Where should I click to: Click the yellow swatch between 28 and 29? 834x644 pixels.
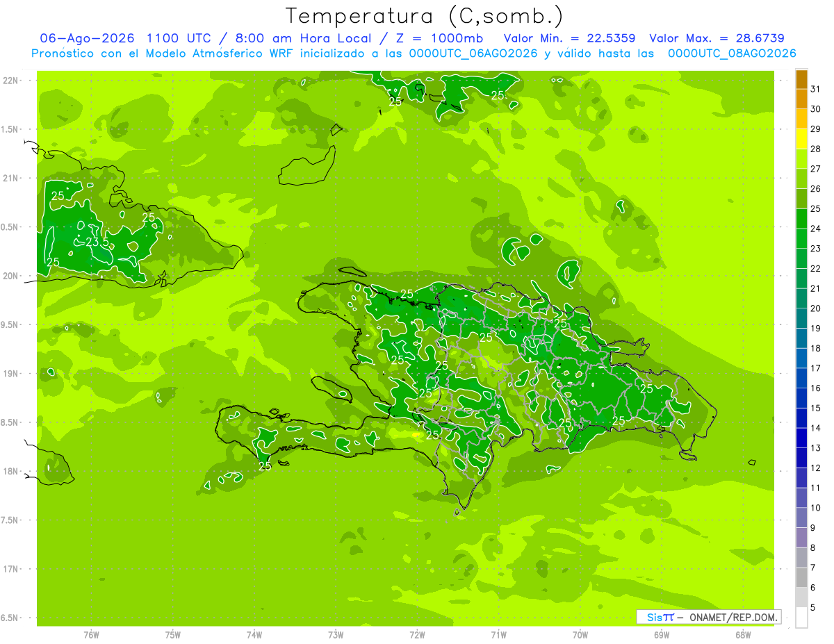coord(802,139)
